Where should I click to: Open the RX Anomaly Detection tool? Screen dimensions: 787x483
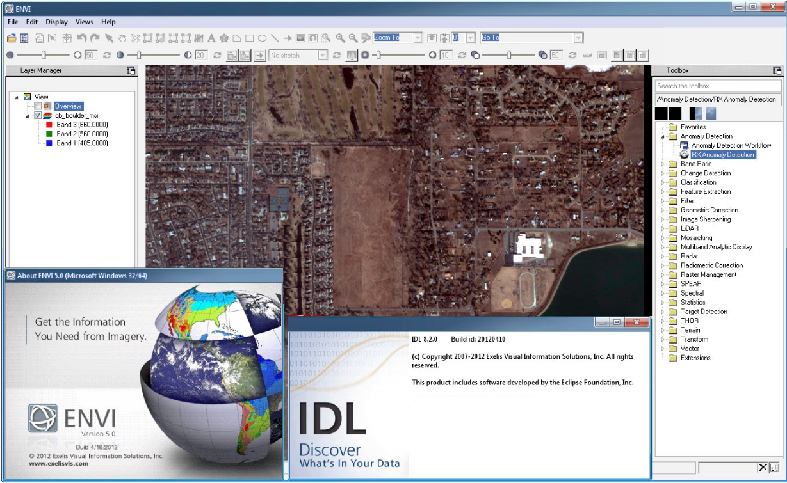tap(722, 155)
